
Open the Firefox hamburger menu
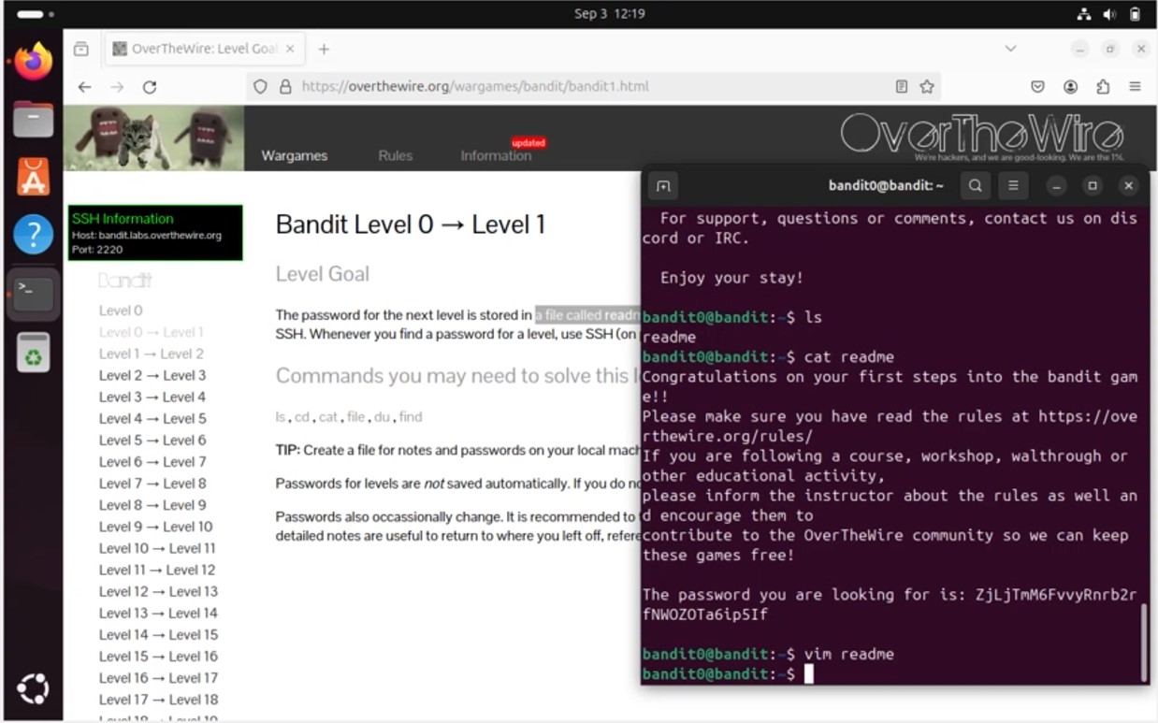click(x=1135, y=87)
